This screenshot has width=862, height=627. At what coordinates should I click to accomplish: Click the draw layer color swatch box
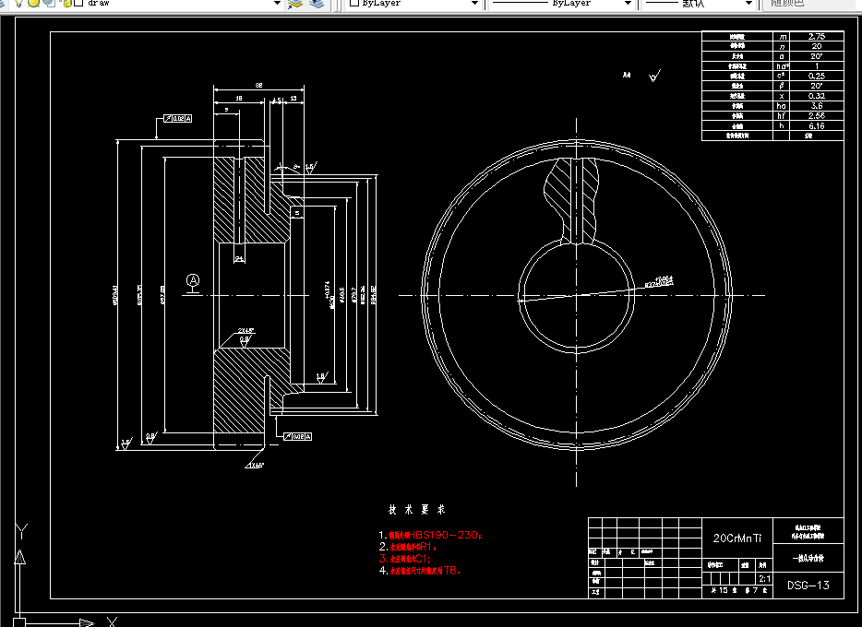[x=78, y=3]
